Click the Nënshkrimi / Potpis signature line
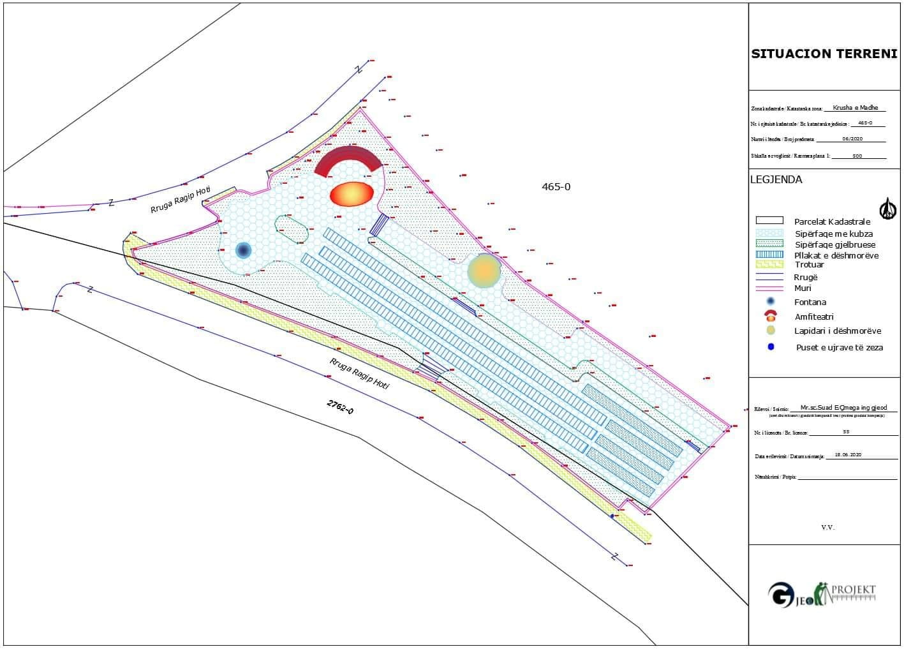This screenshot has height=649, width=904. 847,477
